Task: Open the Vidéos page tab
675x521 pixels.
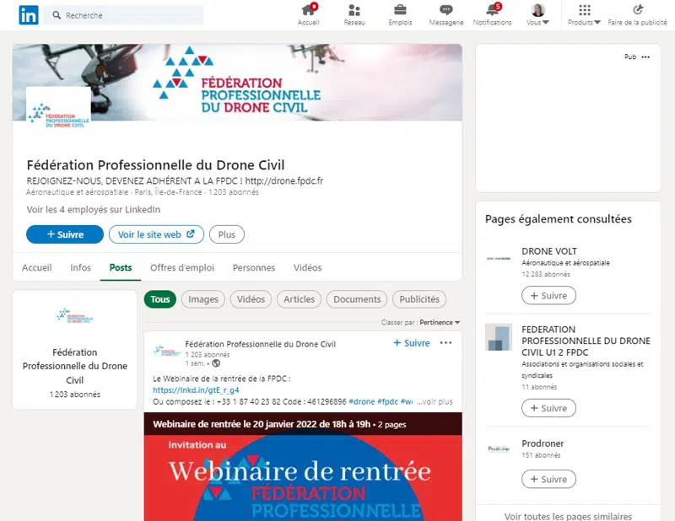Action: (308, 267)
